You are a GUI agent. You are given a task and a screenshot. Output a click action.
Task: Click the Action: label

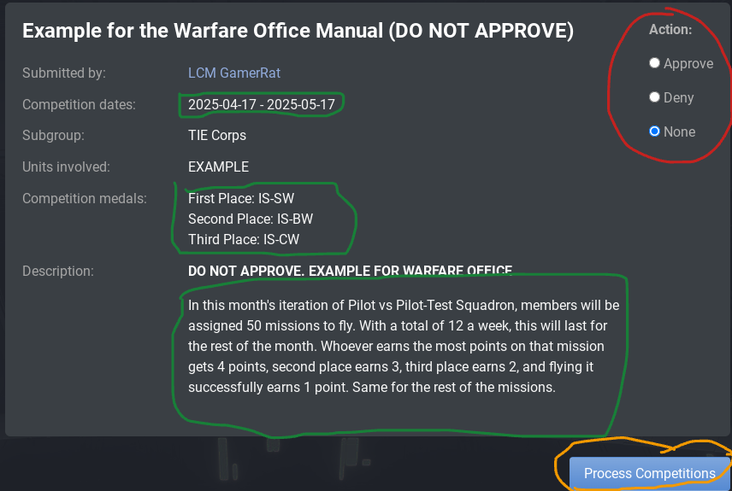click(670, 29)
